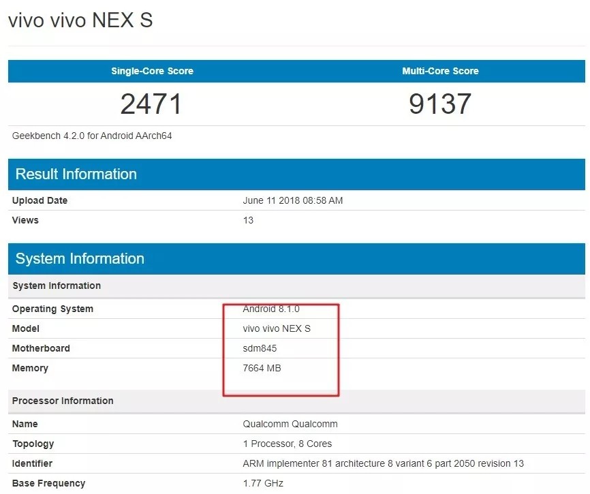The width and height of the screenshot is (590, 494).
Task: Select the "Geekbench 4.2.0 for Android AArch64" line
Action: point(92,136)
